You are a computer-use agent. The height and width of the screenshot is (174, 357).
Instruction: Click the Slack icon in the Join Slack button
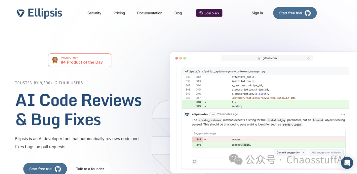coord(201,13)
